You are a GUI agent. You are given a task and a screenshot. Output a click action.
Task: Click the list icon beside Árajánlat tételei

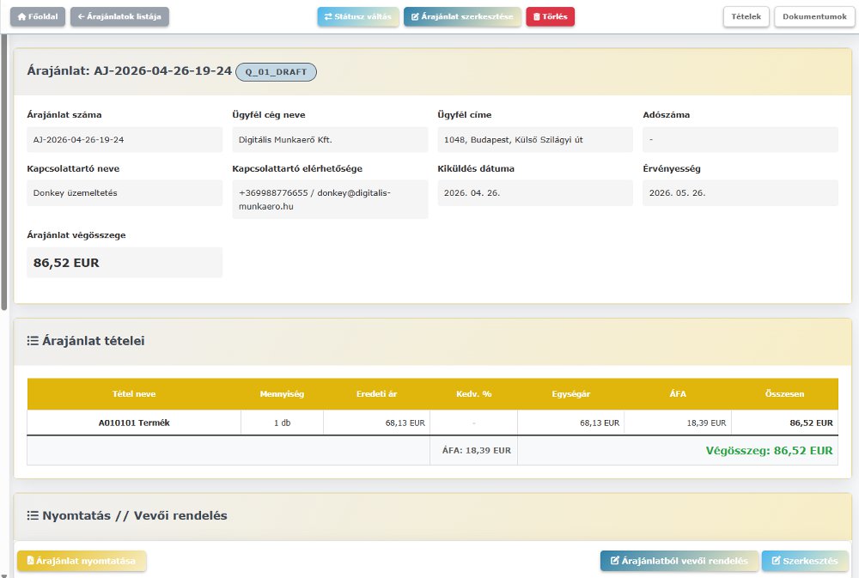click(x=34, y=341)
